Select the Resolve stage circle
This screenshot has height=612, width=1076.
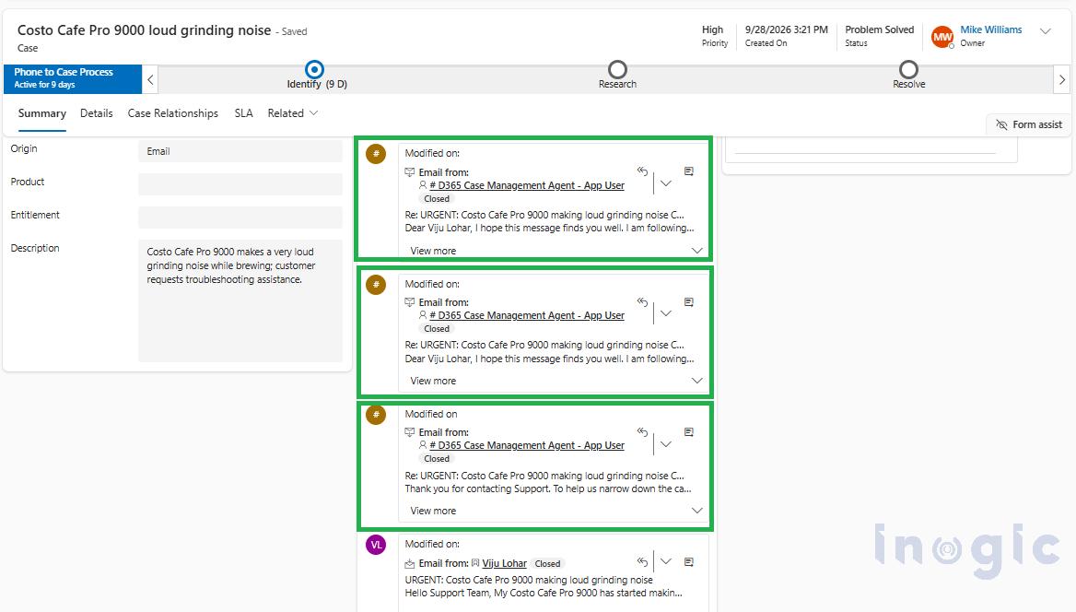(908, 69)
